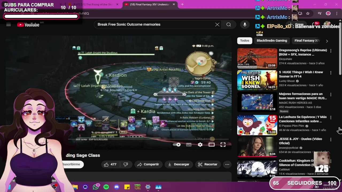Open 5 HUGE Things I Wish I Knew title
This screenshot has height=192, width=342.
coord(301,74)
